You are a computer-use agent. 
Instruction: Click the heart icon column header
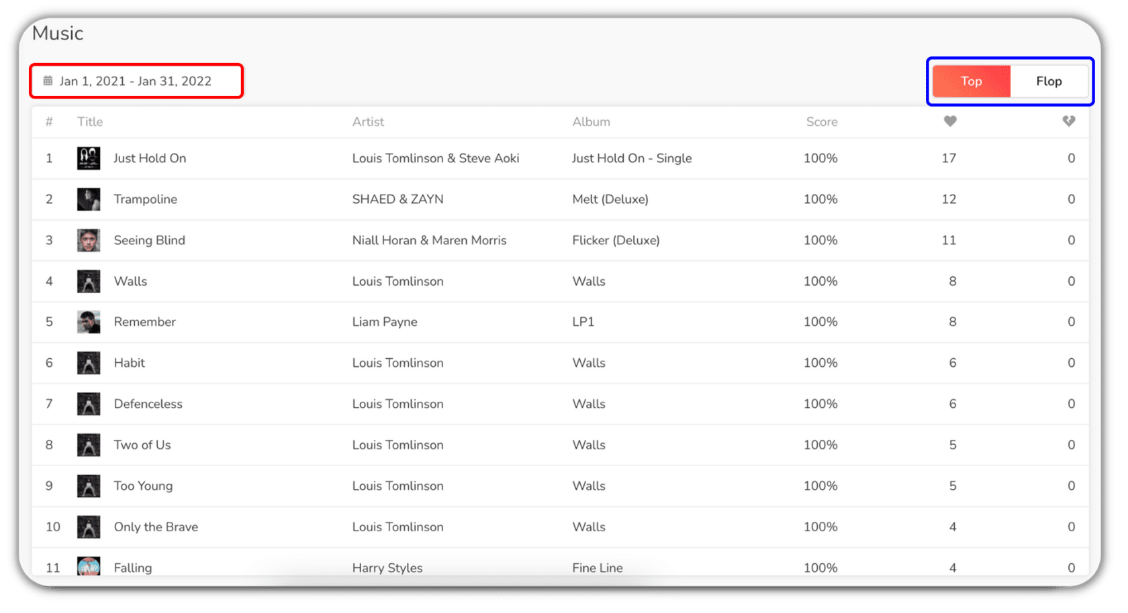tap(949, 121)
